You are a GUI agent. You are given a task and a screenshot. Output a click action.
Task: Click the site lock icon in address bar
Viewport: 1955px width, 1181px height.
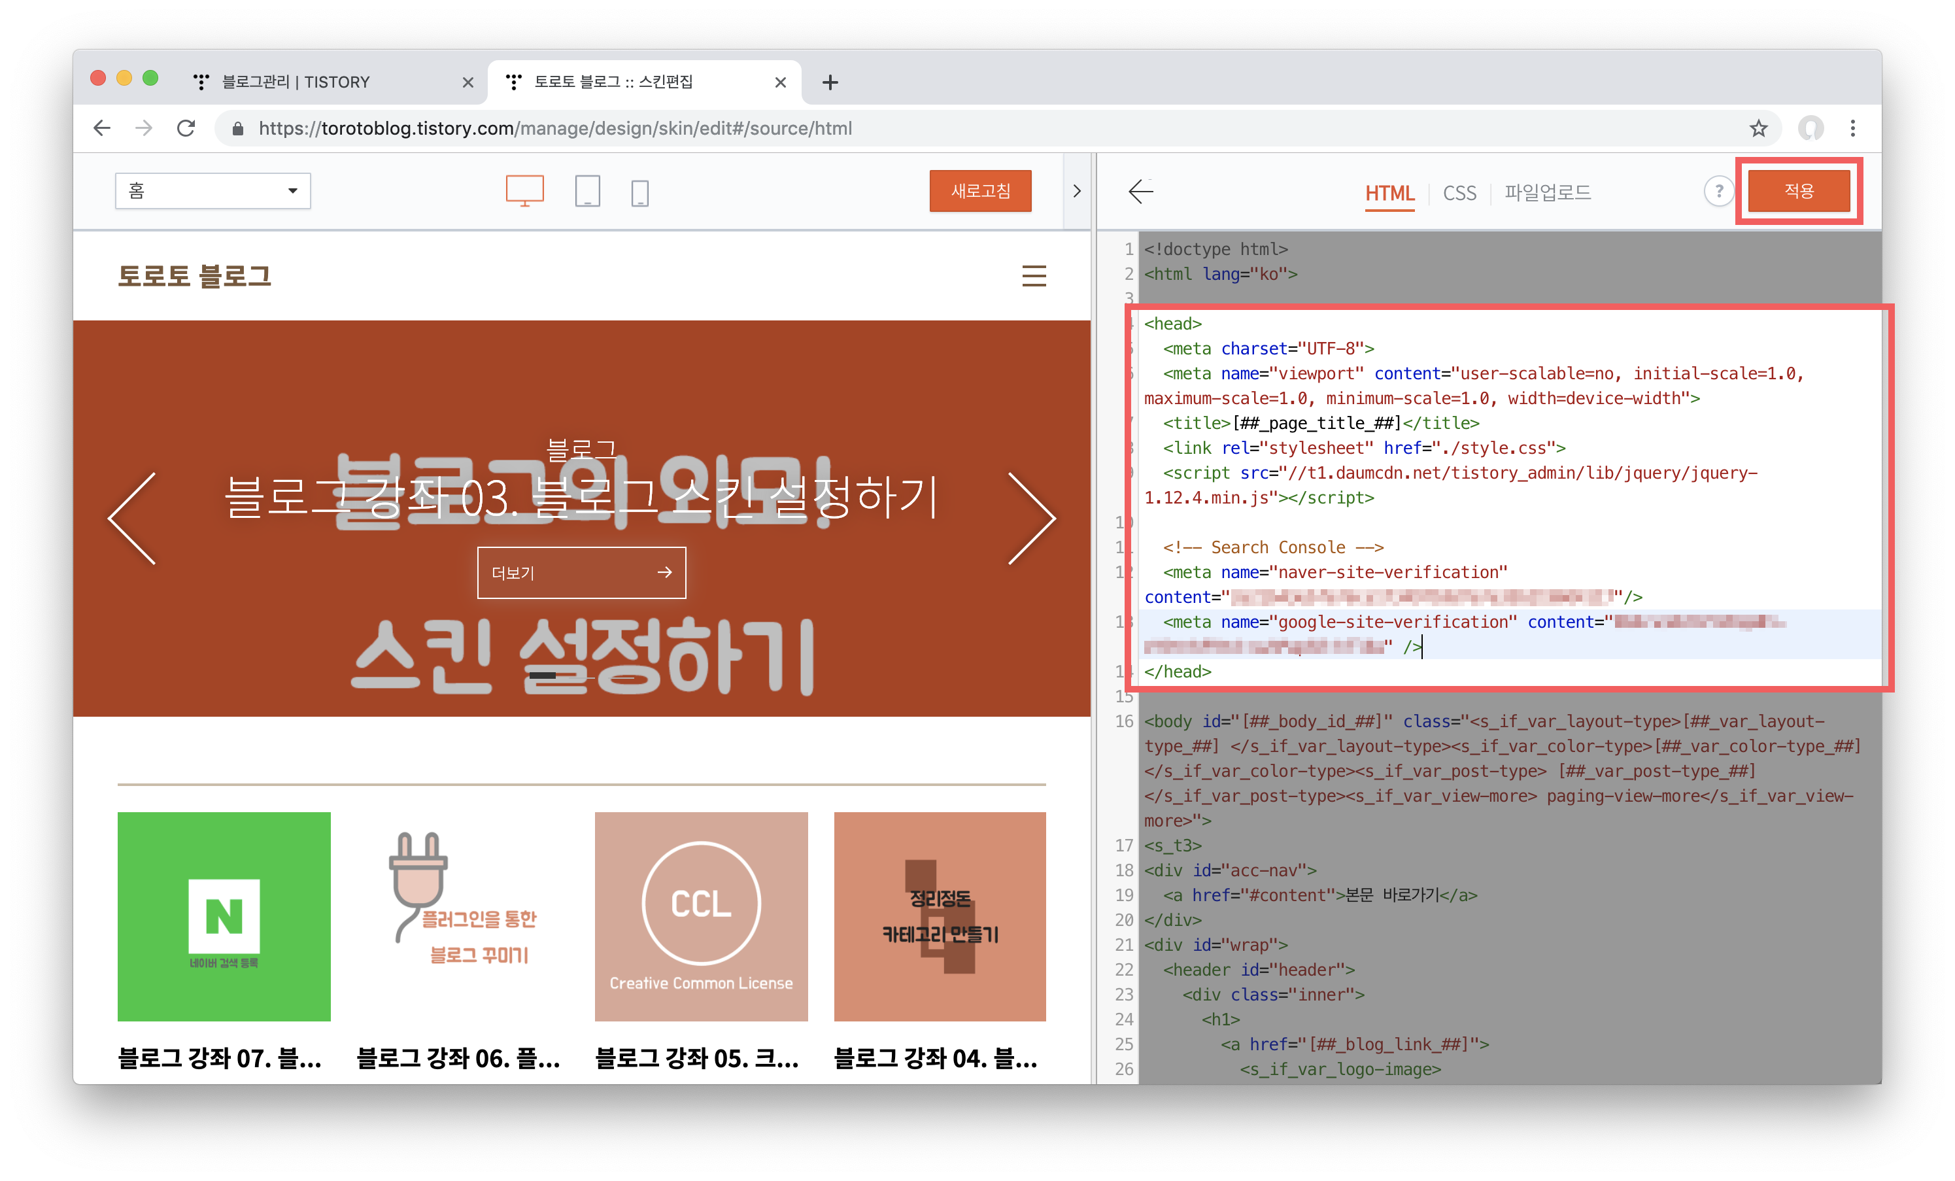[237, 129]
